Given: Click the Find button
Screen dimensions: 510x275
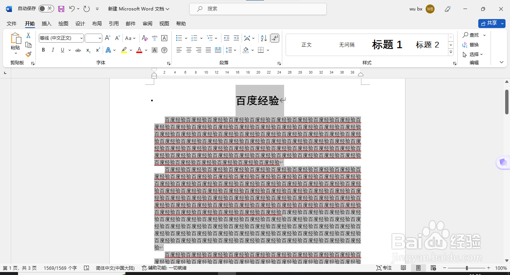Looking at the screenshot, I should [471, 35].
